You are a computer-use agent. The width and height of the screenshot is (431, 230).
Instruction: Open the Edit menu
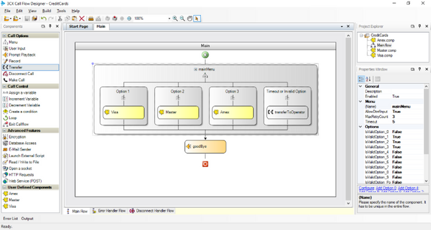coord(19,10)
